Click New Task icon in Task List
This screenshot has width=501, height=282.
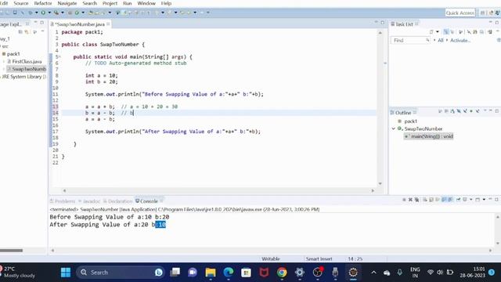pos(431,31)
